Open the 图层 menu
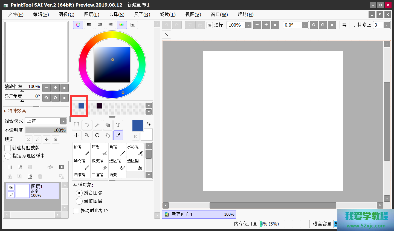This screenshot has width=394, height=231. point(92,15)
